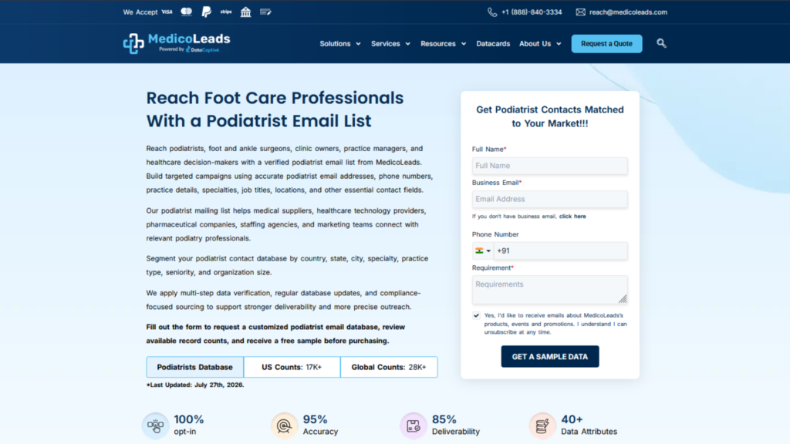Open the Datacards page

(x=493, y=44)
